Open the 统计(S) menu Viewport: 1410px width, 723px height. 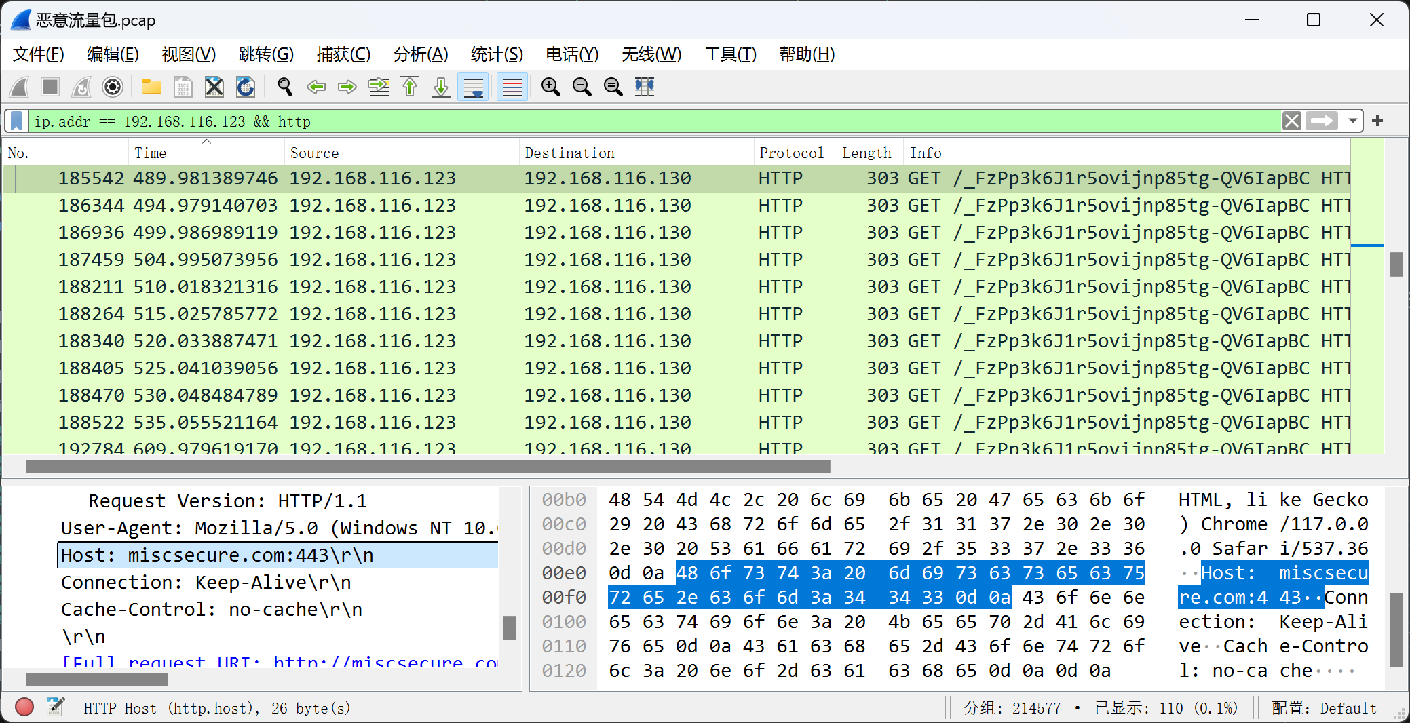pos(497,54)
